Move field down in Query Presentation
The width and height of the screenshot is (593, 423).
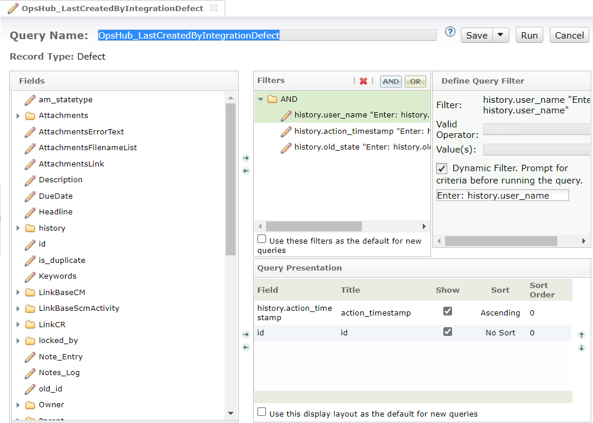tap(581, 348)
